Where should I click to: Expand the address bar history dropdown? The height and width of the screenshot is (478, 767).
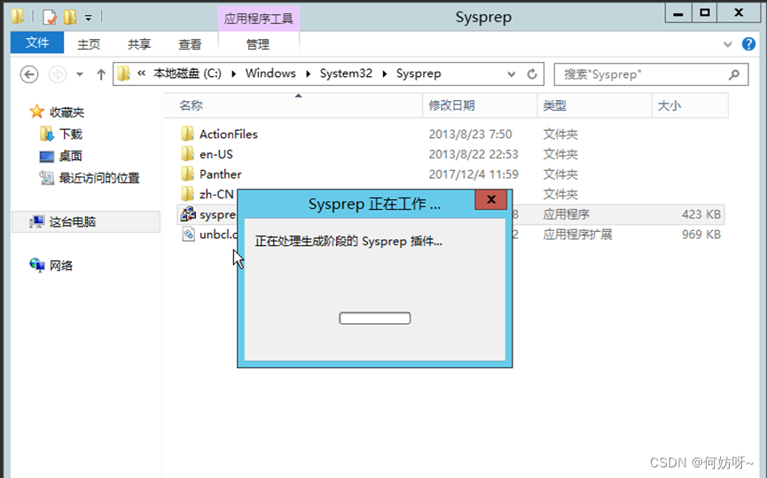[x=511, y=74]
